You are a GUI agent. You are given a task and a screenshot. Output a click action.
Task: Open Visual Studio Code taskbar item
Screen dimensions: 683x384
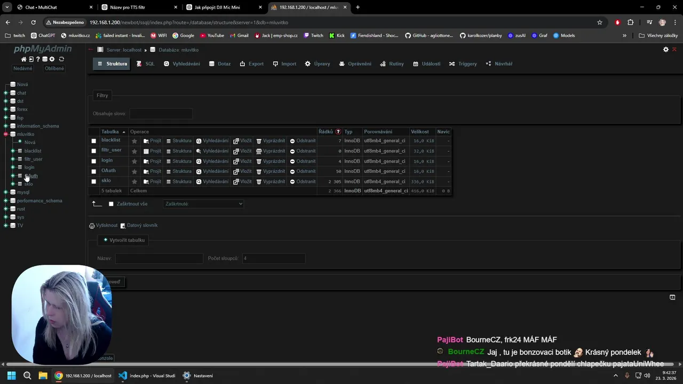point(147,375)
